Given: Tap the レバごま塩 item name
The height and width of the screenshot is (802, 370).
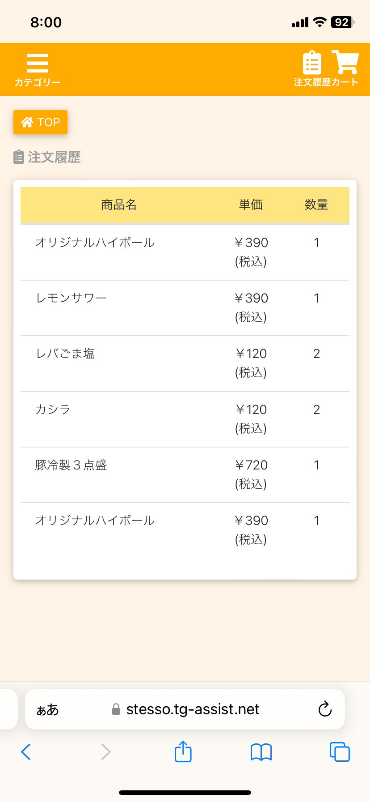Looking at the screenshot, I should (65, 354).
